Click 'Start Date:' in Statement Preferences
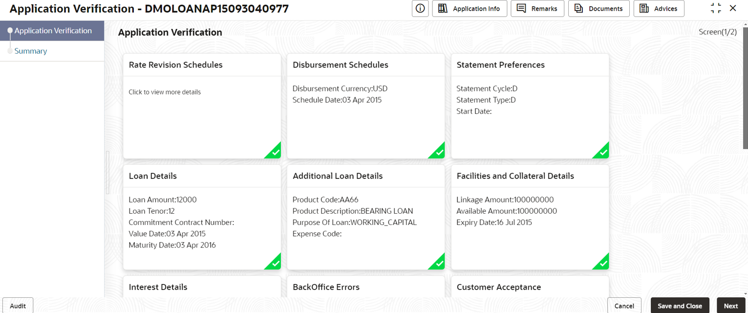Image resolution: width=748 pixels, height=313 pixels. 473,111
